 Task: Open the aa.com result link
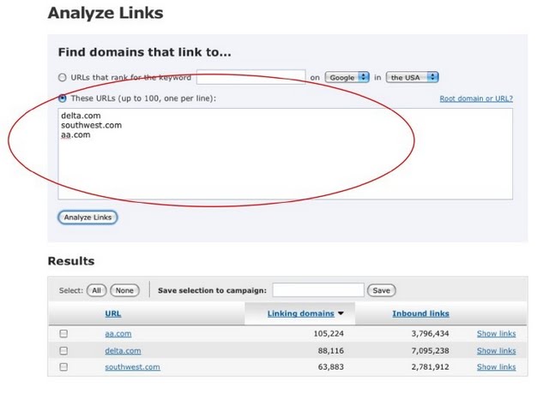(x=118, y=334)
